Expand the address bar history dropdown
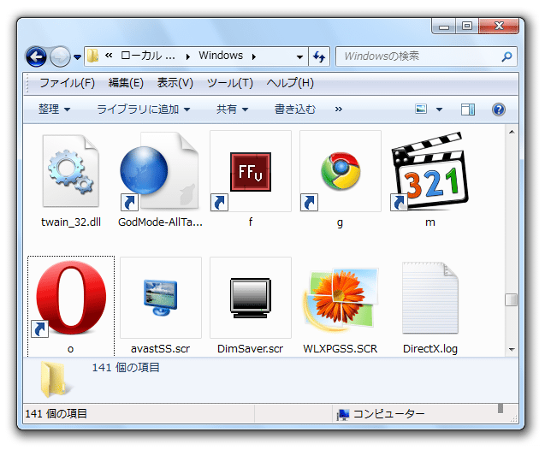 click(299, 57)
